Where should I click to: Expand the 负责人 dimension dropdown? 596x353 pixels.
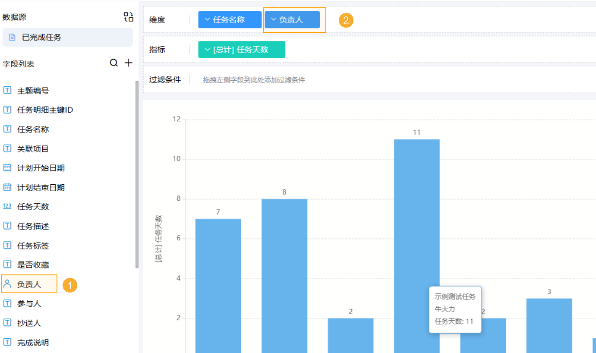pos(273,20)
